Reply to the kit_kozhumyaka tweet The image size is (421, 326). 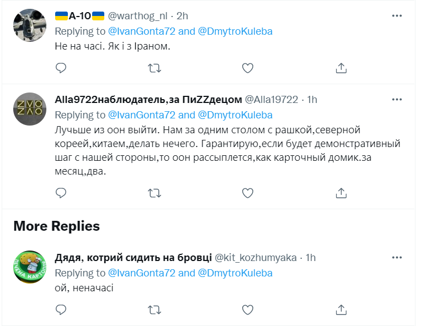pyautogui.click(x=61, y=310)
